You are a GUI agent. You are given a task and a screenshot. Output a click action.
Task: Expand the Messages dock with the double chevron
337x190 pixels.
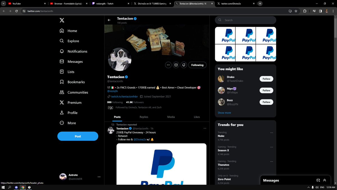click(325, 180)
